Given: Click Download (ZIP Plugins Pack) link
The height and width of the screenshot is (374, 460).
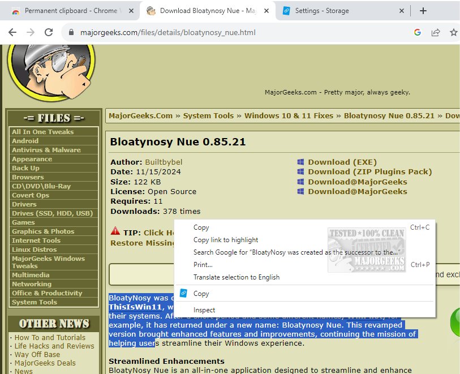Looking at the screenshot, I should (370, 171).
